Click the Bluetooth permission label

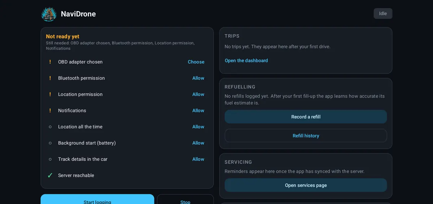(82, 78)
